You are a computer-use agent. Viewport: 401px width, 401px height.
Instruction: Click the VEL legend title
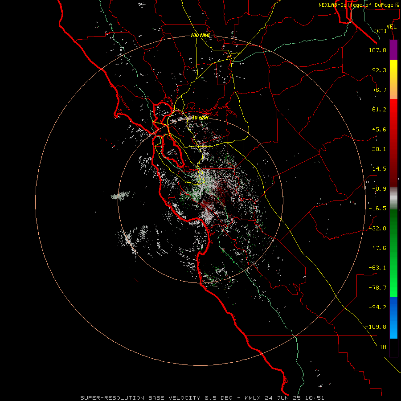click(x=391, y=27)
